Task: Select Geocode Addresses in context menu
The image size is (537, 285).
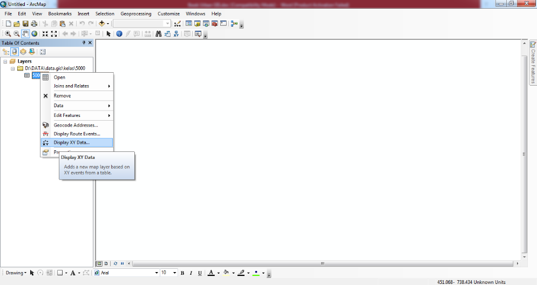Action: [77, 125]
